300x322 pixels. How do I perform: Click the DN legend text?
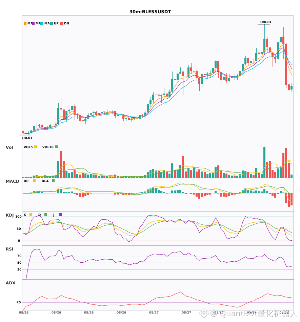pos(66,23)
